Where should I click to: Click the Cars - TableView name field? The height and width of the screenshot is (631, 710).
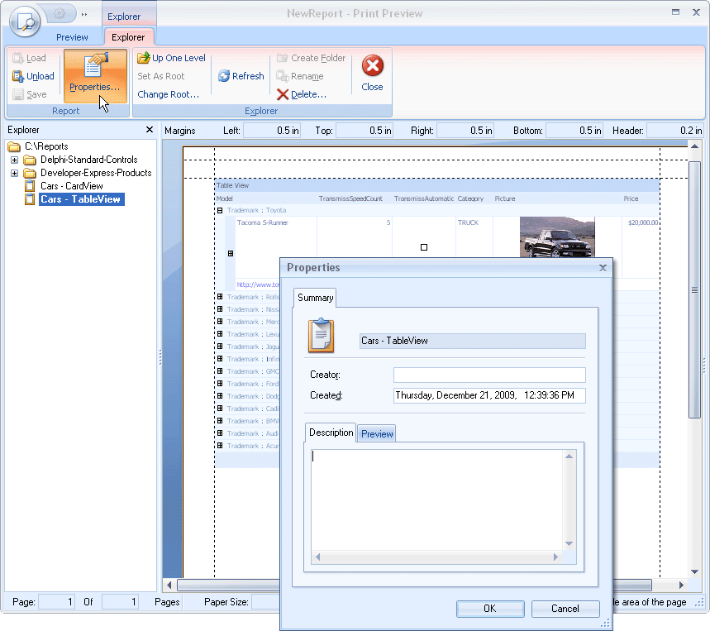click(x=472, y=341)
